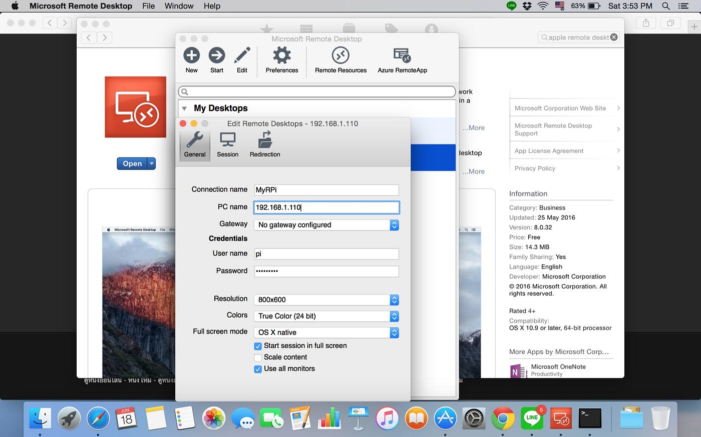This screenshot has height=437, width=701.
Task: Click the Azure RemoteApp icon
Action: pos(402,55)
